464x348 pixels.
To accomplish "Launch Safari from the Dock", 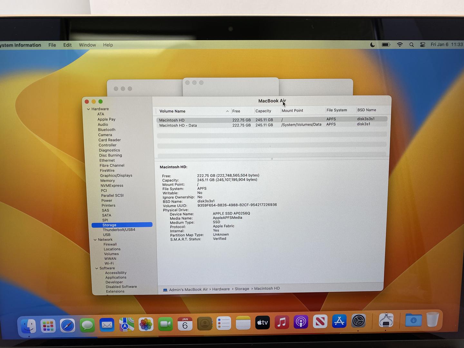I will pos(68,325).
